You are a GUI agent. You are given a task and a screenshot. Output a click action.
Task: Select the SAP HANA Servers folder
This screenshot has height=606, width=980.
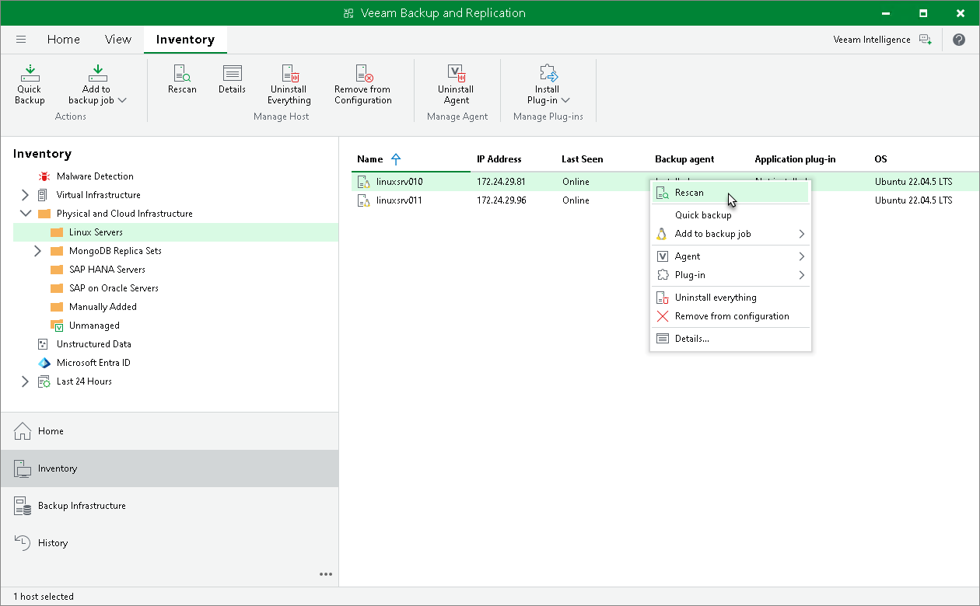[x=107, y=270]
